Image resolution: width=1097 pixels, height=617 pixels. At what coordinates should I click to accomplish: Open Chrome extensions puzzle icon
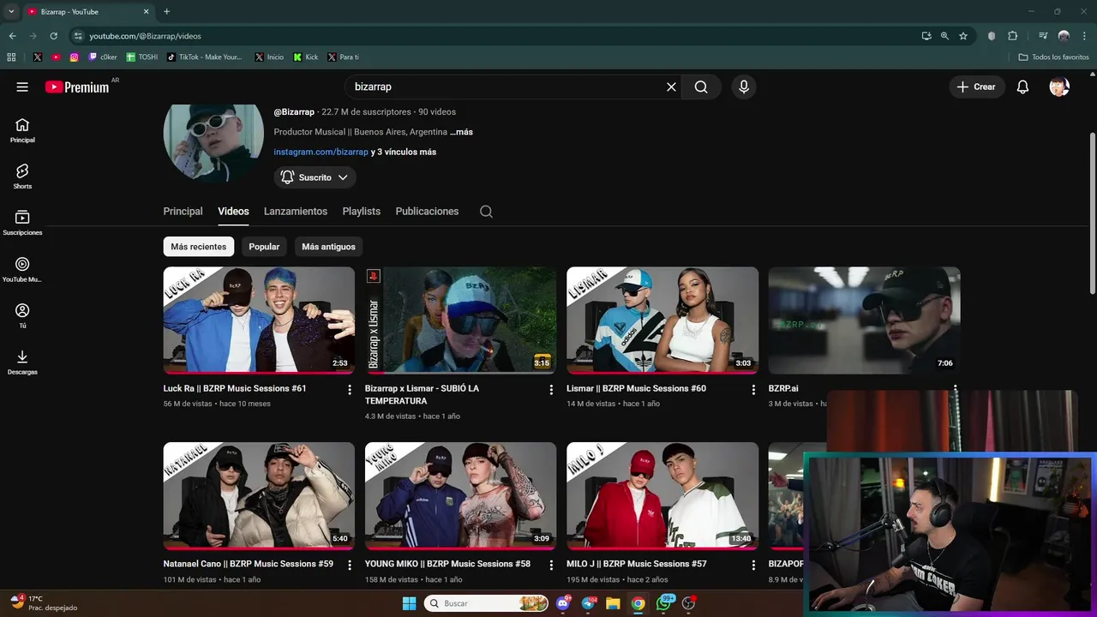click(x=1012, y=36)
